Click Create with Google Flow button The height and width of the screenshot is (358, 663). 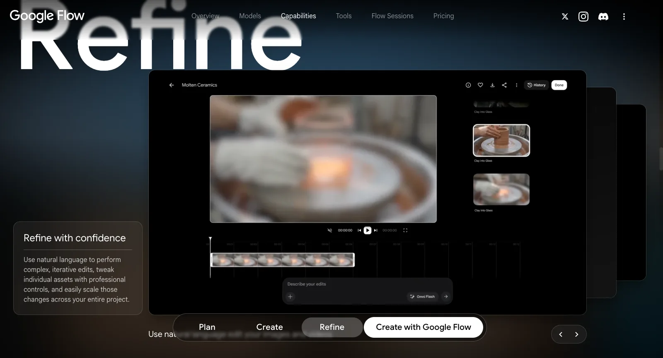tap(423, 327)
